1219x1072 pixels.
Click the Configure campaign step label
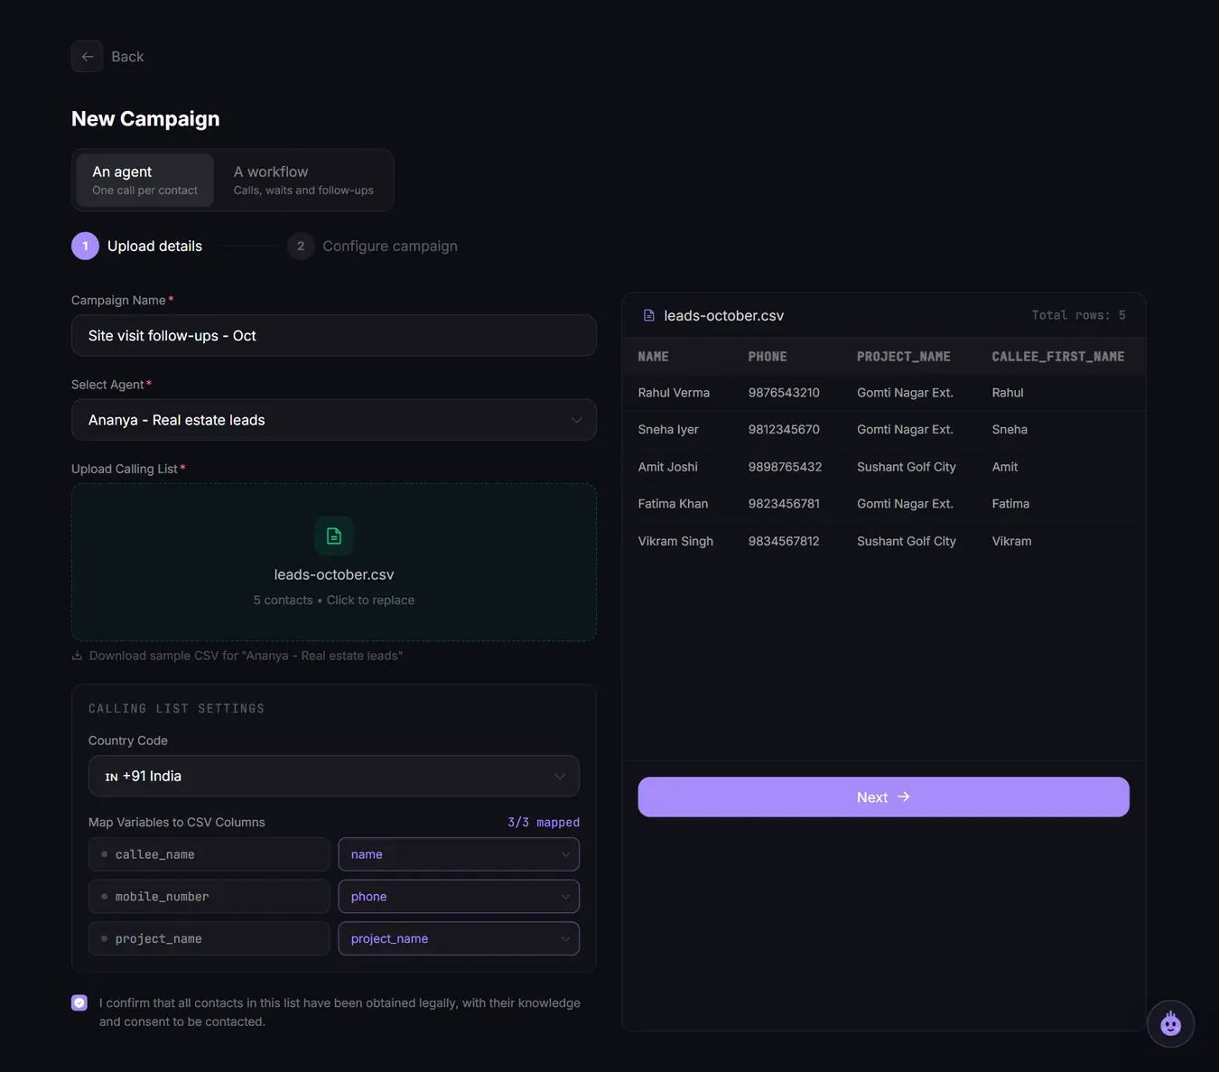pos(390,246)
